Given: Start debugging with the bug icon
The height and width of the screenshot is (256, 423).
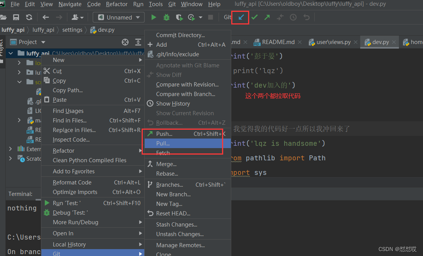Looking at the screenshot, I should pyautogui.click(x=167, y=17).
